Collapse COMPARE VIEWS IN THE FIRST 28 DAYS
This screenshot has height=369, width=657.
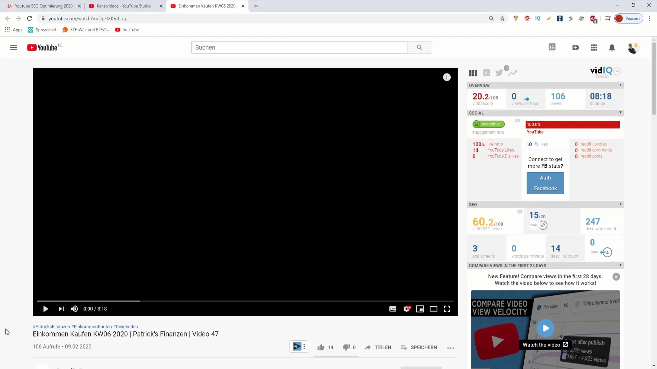coord(620,265)
